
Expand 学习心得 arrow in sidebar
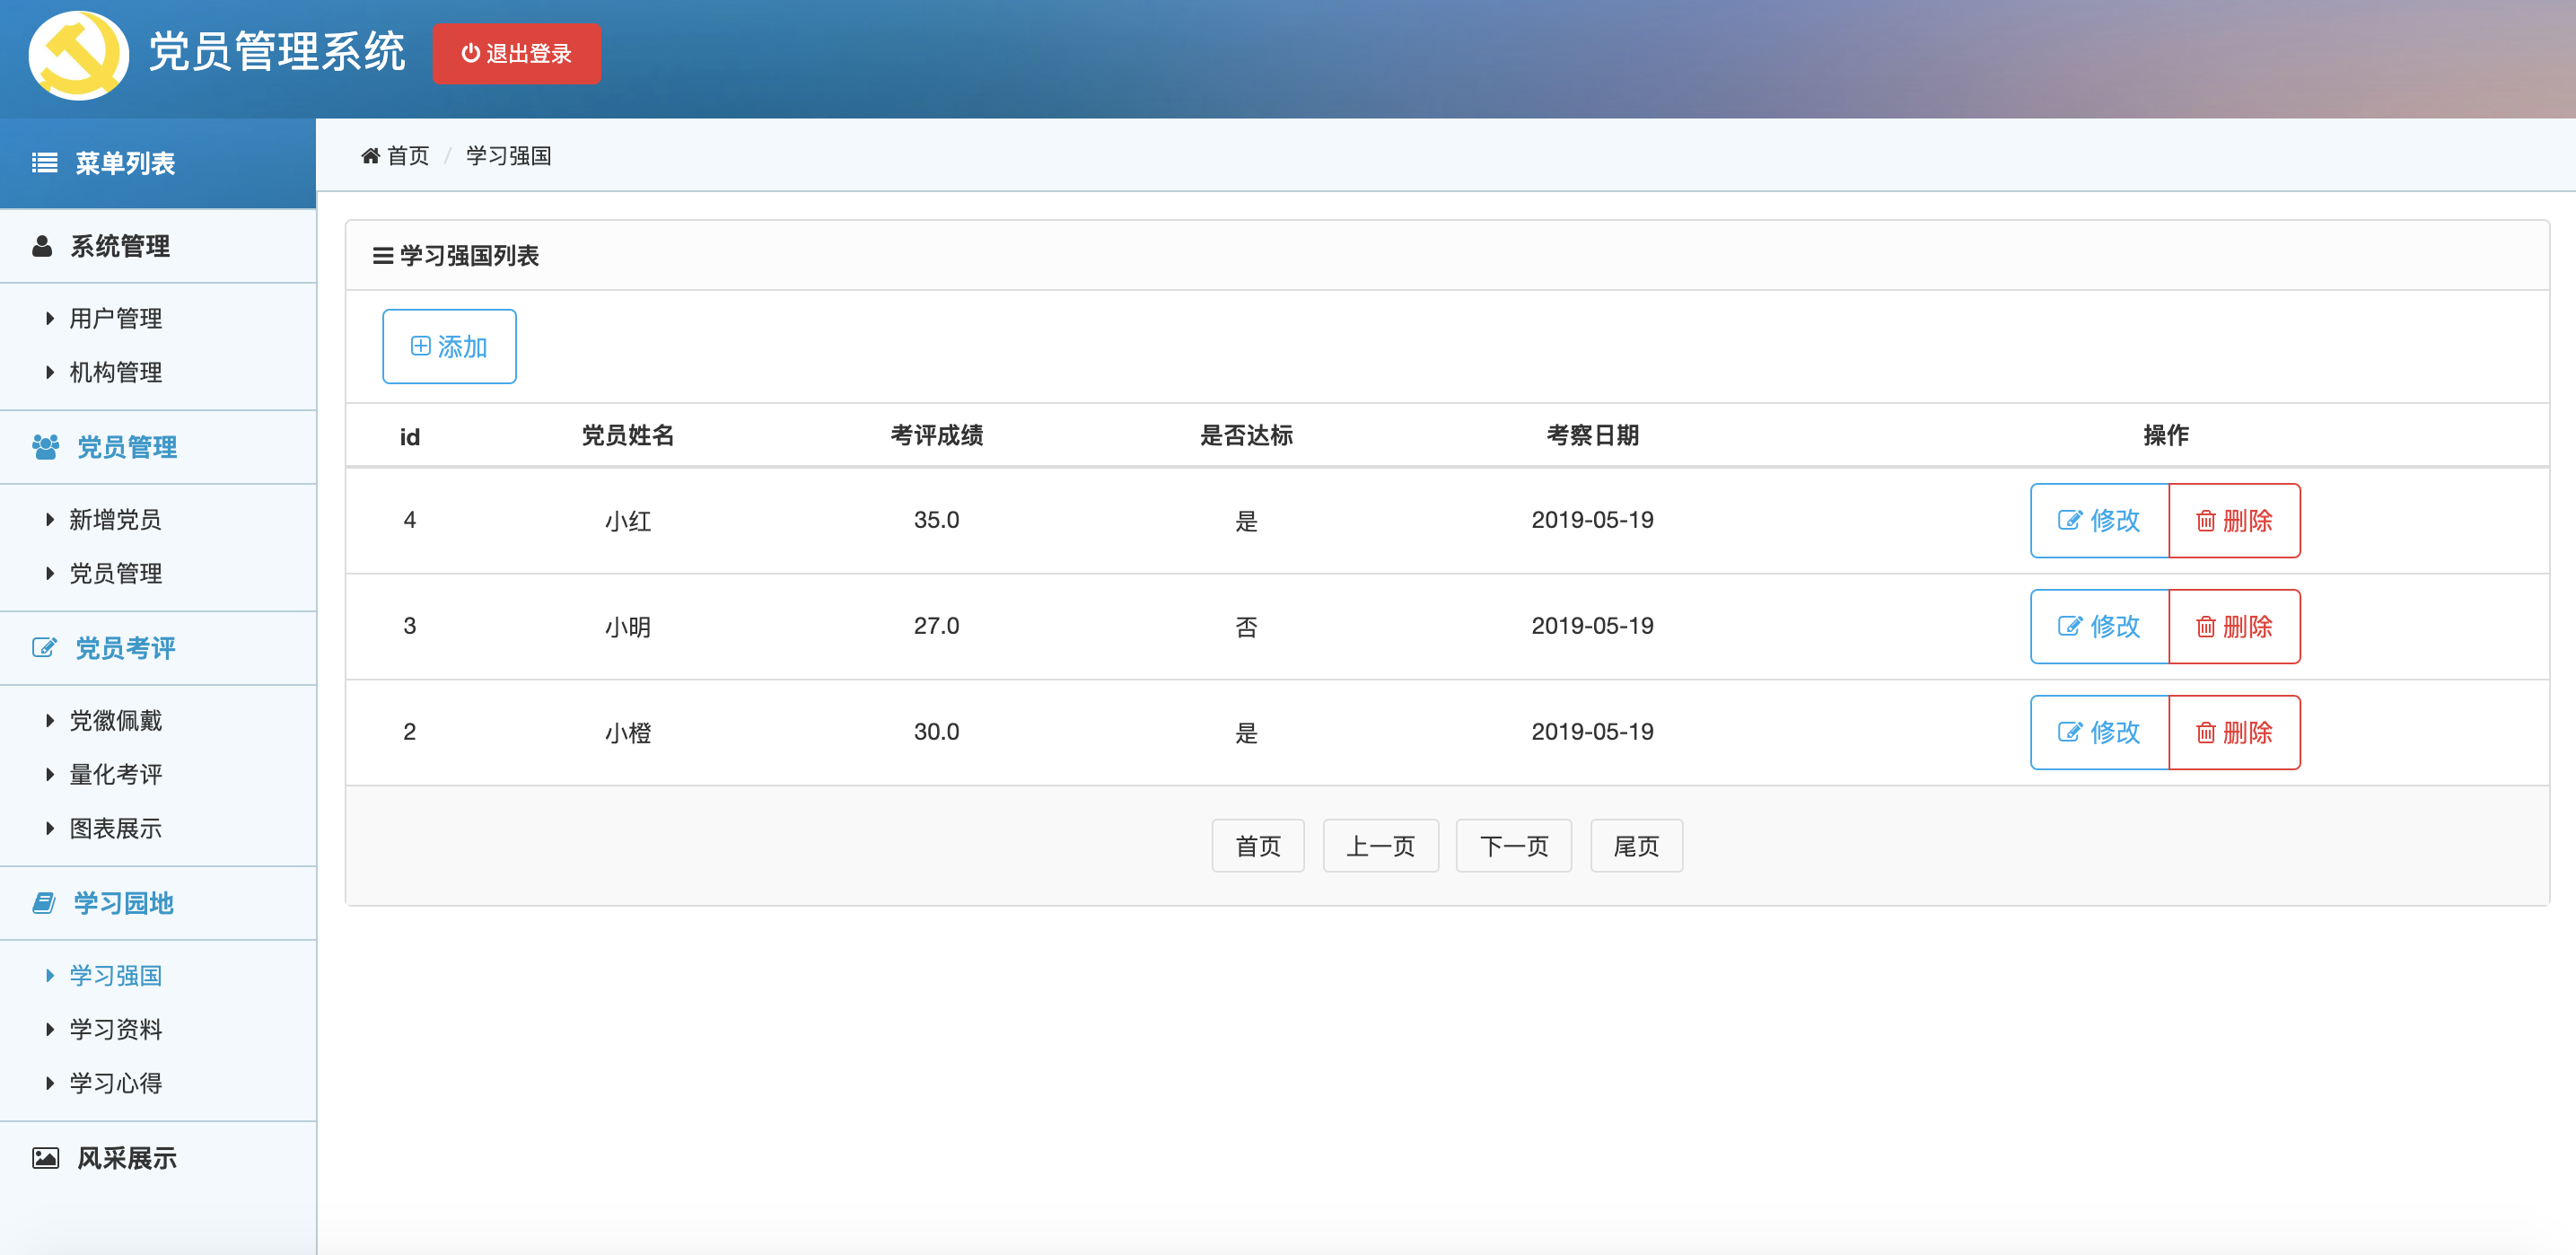(x=50, y=1083)
